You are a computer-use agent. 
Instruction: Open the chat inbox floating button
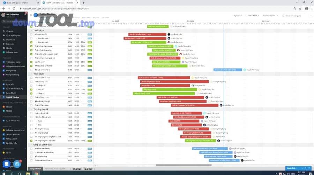pyautogui.click(x=6, y=164)
